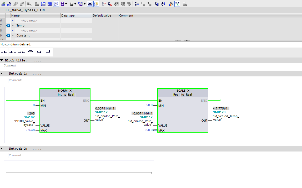Click the %IW102 operand address

pyautogui.click(x=29, y=117)
